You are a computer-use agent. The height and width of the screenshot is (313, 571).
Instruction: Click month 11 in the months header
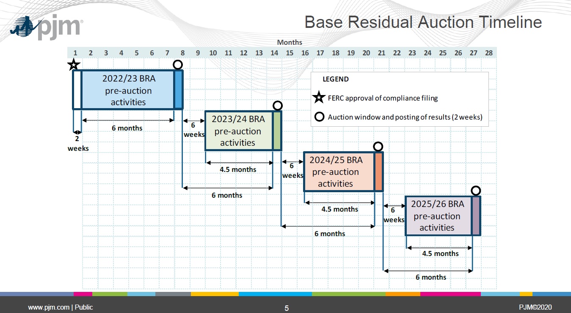(x=228, y=53)
